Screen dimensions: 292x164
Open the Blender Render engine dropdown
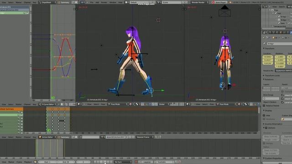[200, 2]
